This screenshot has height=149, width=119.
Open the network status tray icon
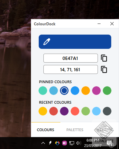(72, 143)
